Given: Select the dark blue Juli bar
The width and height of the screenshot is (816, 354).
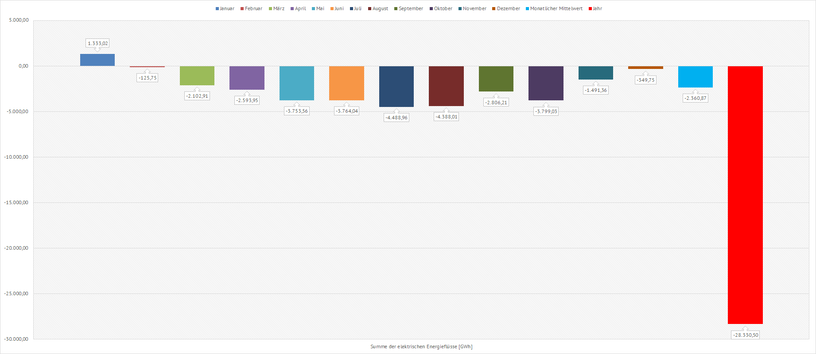Looking at the screenshot, I should pos(396,86).
